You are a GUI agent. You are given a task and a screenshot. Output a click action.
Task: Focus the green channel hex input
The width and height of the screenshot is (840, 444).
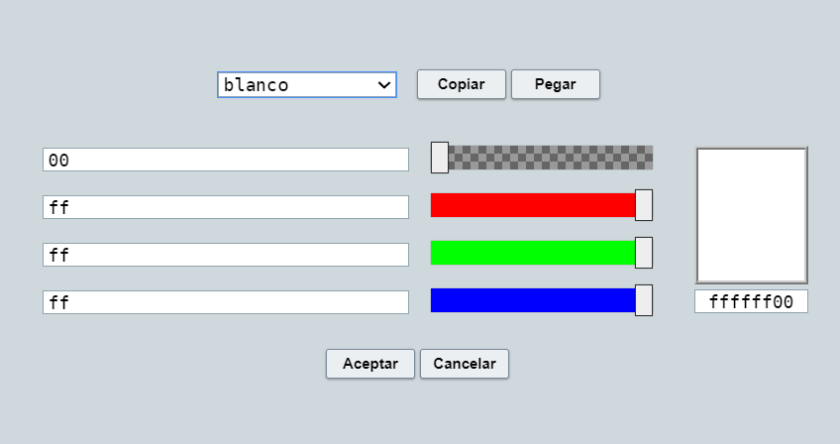[226, 255]
